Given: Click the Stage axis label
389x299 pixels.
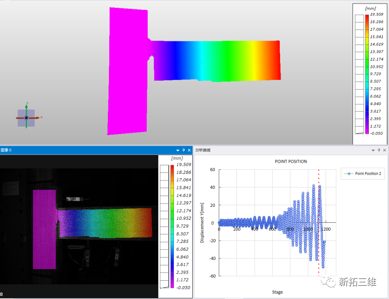Looking at the screenshot, I should click(x=277, y=292).
